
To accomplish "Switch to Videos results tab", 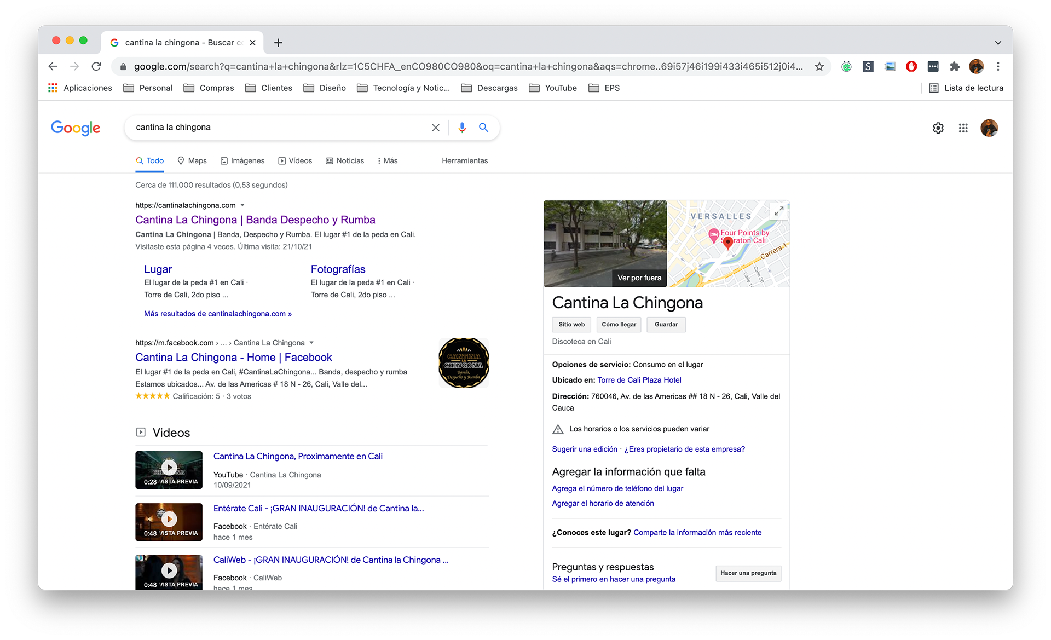I will click(295, 160).
